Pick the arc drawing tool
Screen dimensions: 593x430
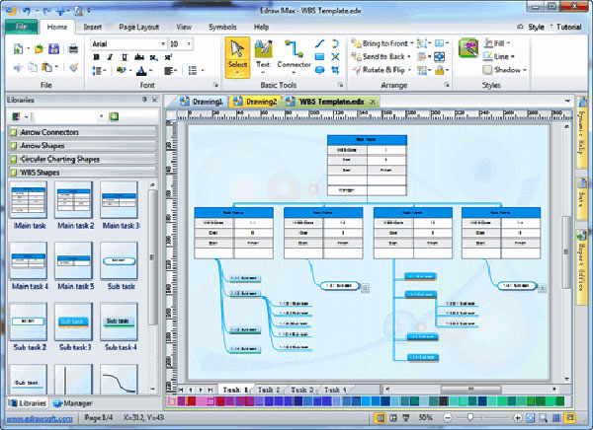tap(335, 44)
